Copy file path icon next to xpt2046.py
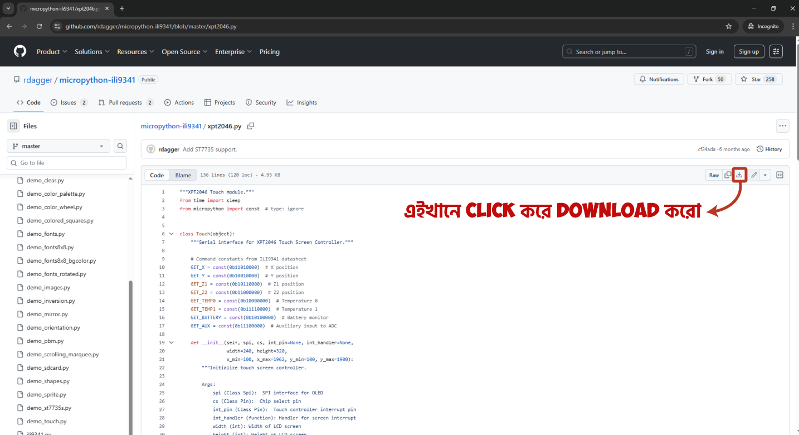 point(251,126)
